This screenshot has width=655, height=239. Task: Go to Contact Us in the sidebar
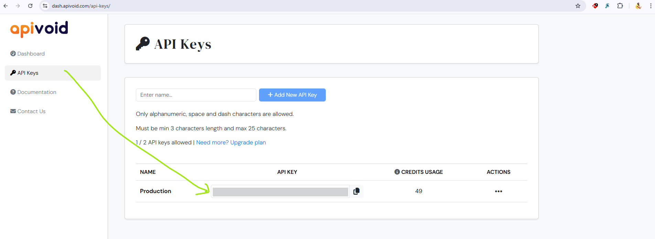point(31,111)
